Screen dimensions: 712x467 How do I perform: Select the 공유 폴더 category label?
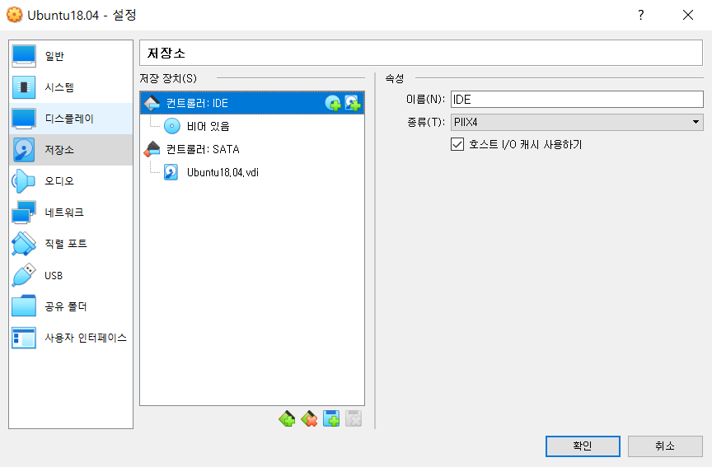point(66,306)
